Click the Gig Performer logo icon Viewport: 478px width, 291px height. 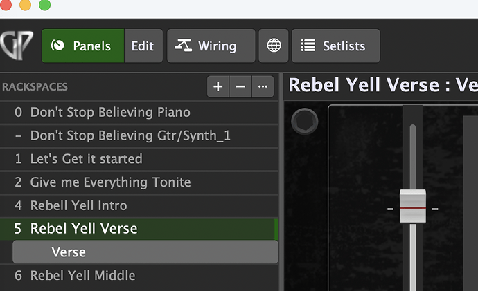pos(15,46)
